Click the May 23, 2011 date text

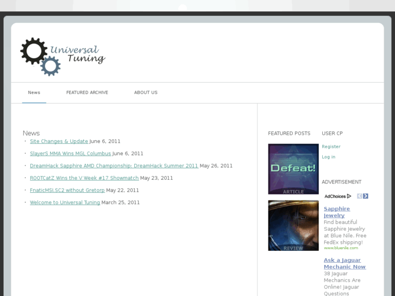(x=156, y=178)
